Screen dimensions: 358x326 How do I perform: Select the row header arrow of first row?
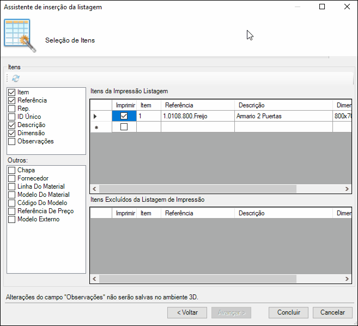[x=101, y=116]
